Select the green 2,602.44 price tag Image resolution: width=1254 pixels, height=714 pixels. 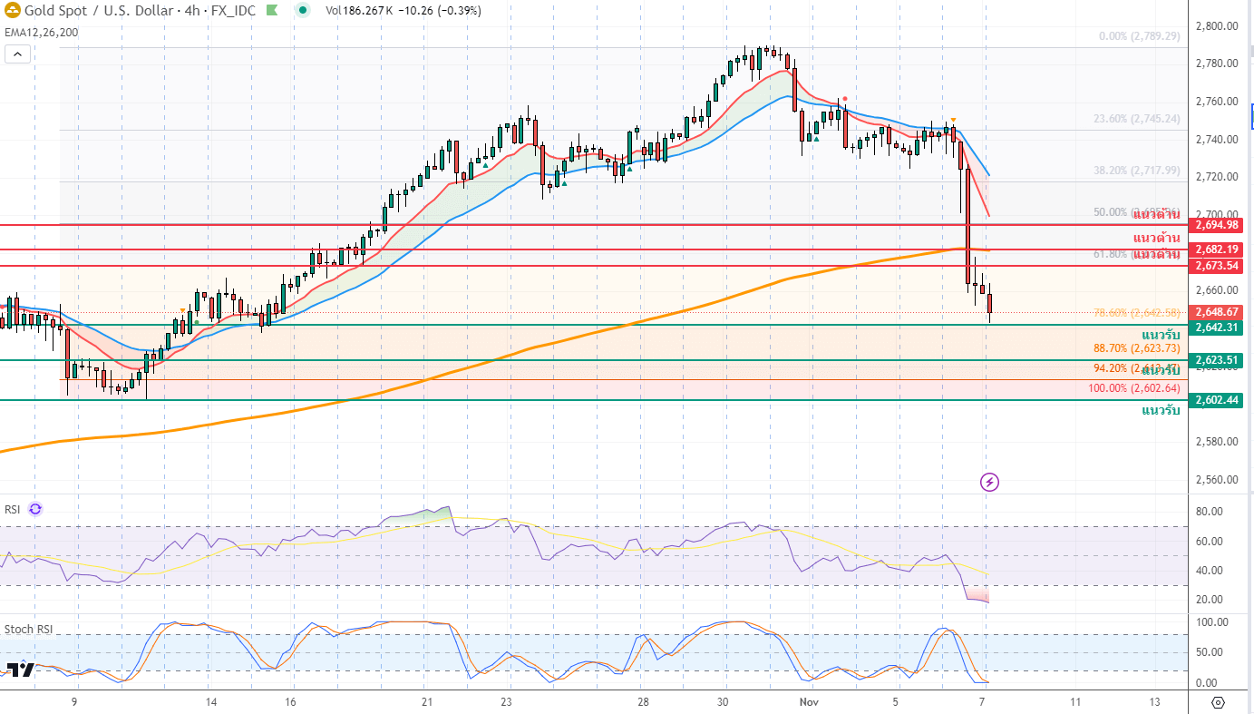[1220, 400]
